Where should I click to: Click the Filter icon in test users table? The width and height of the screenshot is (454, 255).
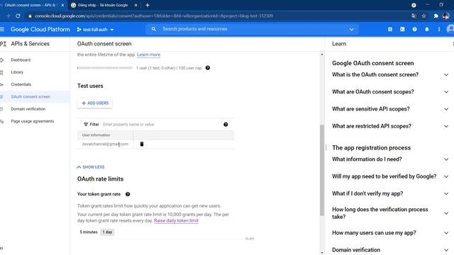pyautogui.click(x=86, y=125)
